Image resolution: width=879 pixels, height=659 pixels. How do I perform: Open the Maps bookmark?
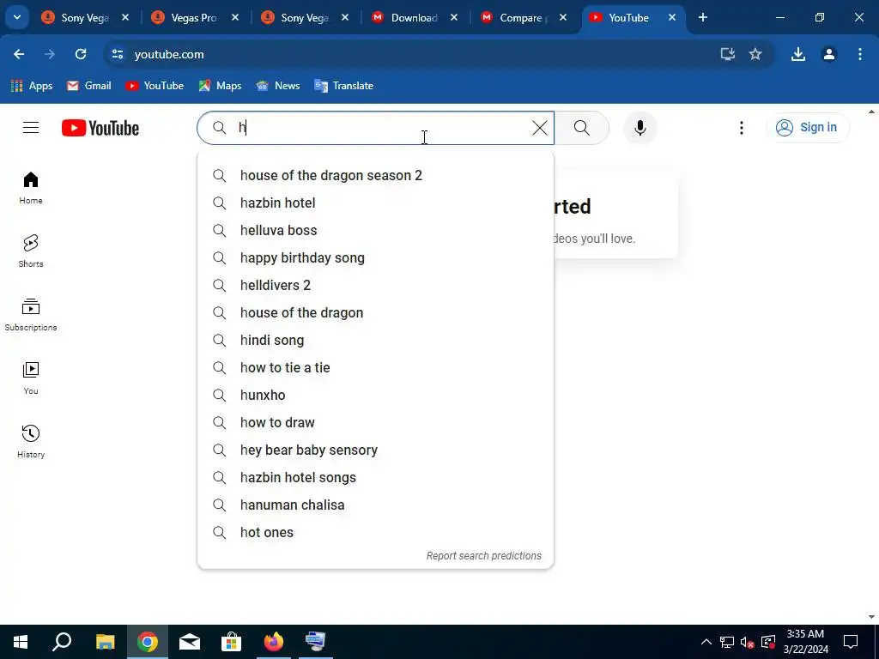(220, 86)
